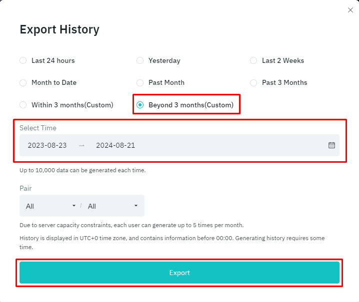Pick the Month to Date option
This screenshot has height=302, width=359.
[x=23, y=82]
